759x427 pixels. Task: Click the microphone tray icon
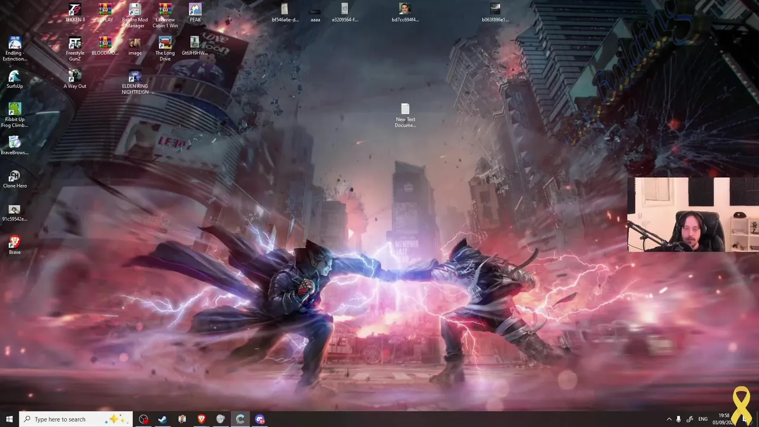(x=678, y=419)
